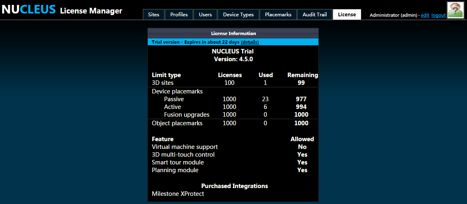Click the logout link
Image resolution: width=467 pixels, height=204 pixels.
tap(438, 15)
